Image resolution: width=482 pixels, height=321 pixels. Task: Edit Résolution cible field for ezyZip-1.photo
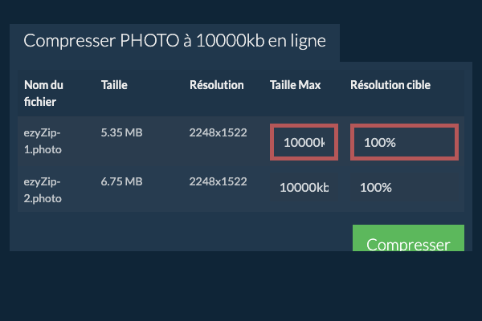click(404, 142)
